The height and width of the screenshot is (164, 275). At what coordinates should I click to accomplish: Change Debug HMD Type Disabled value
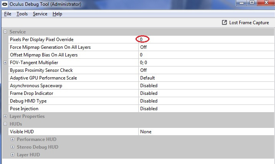pyautogui.click(x=206, y=101)
